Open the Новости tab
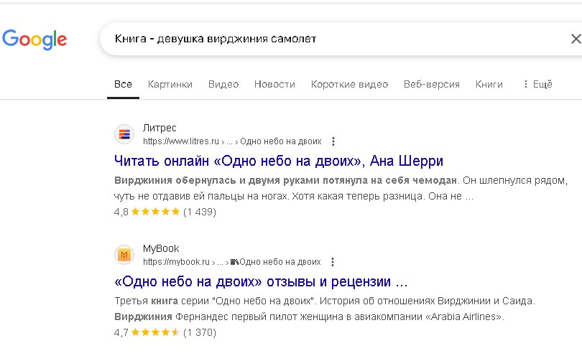This screenshot has width=582, height=361. (x=274, y=84)
